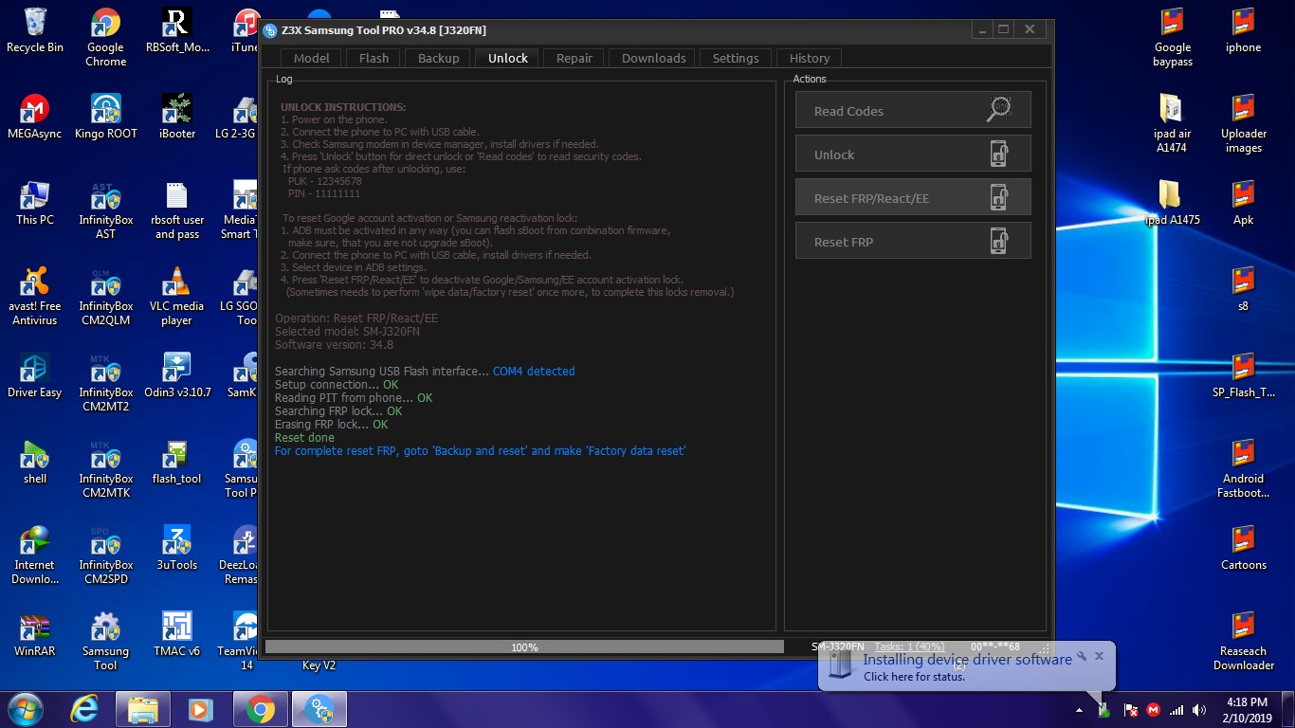Select the Google baypass desktop icon
1295x728 pixels.
(x=1173, y=38)
